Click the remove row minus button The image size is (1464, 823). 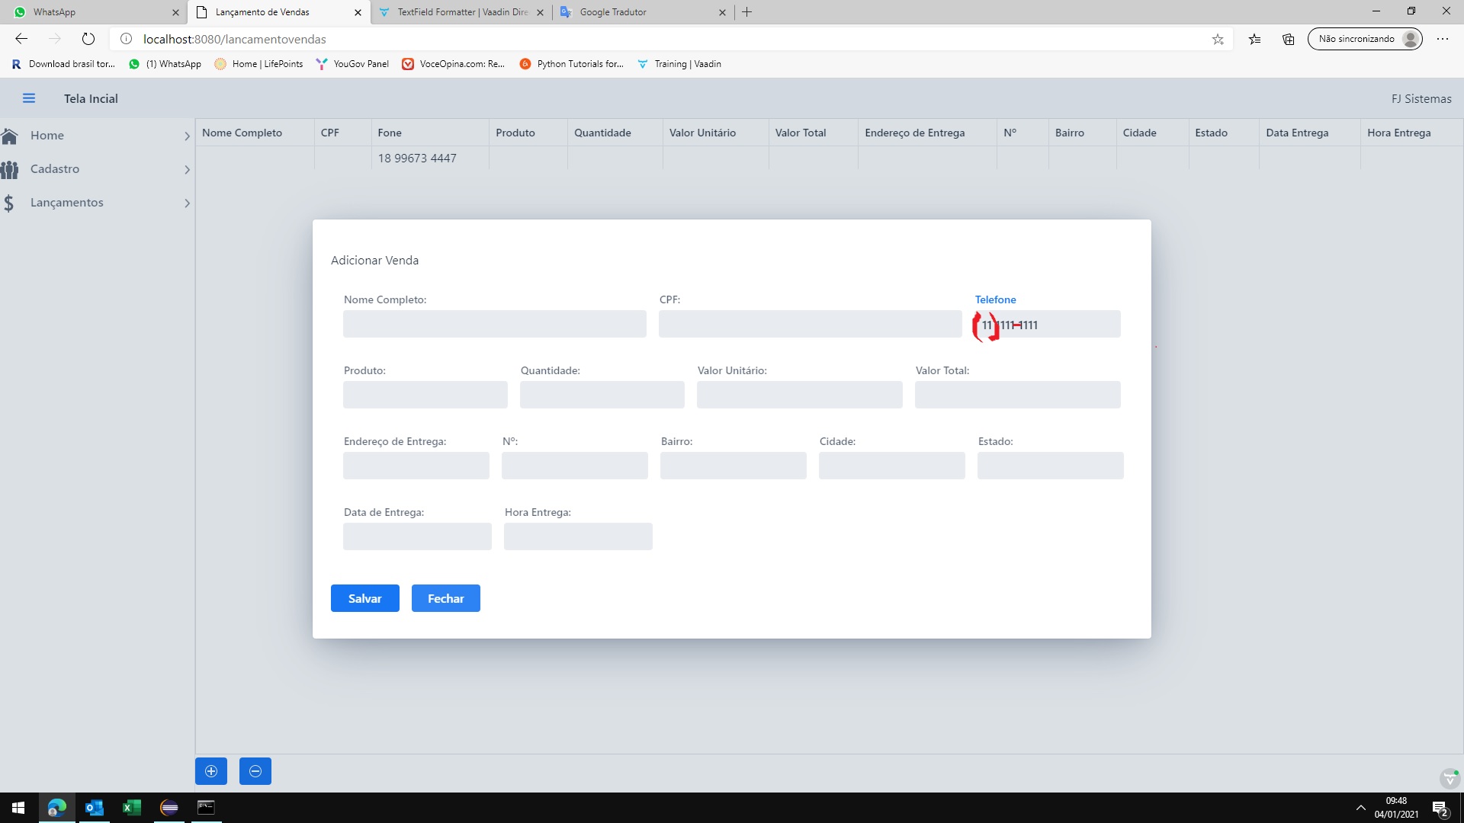coord(255,771)
